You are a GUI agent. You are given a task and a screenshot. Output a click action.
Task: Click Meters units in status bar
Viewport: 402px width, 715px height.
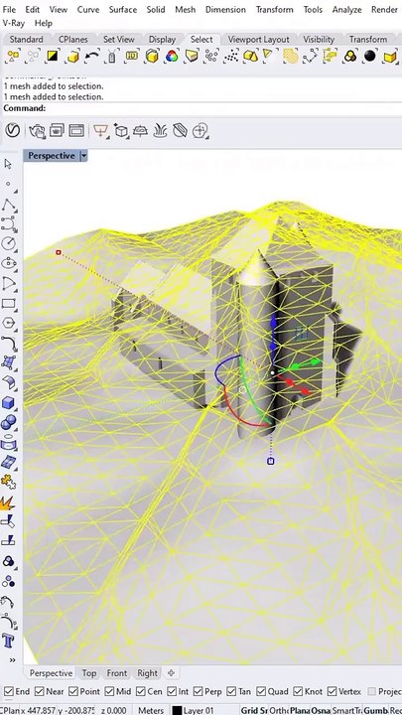click(151, 710)
